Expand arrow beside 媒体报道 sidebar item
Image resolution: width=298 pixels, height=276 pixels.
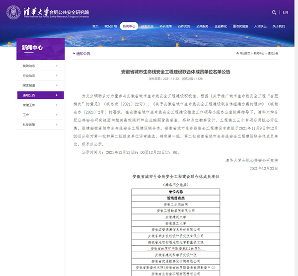pos(57,85)
